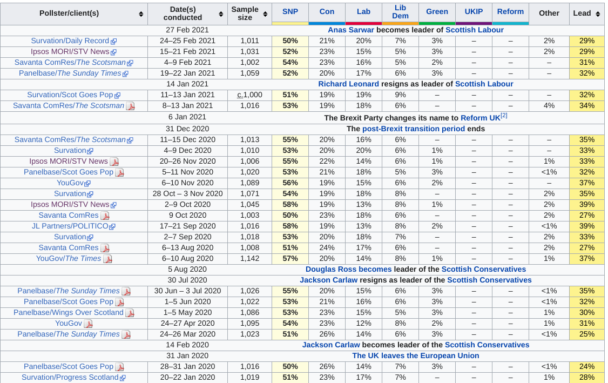Image resolution: width=608 pixels, height=383 pixels.
Task: Open PDF icon beside Panelbase/Wings Over Scotland
Action: [x=130, y=313]
